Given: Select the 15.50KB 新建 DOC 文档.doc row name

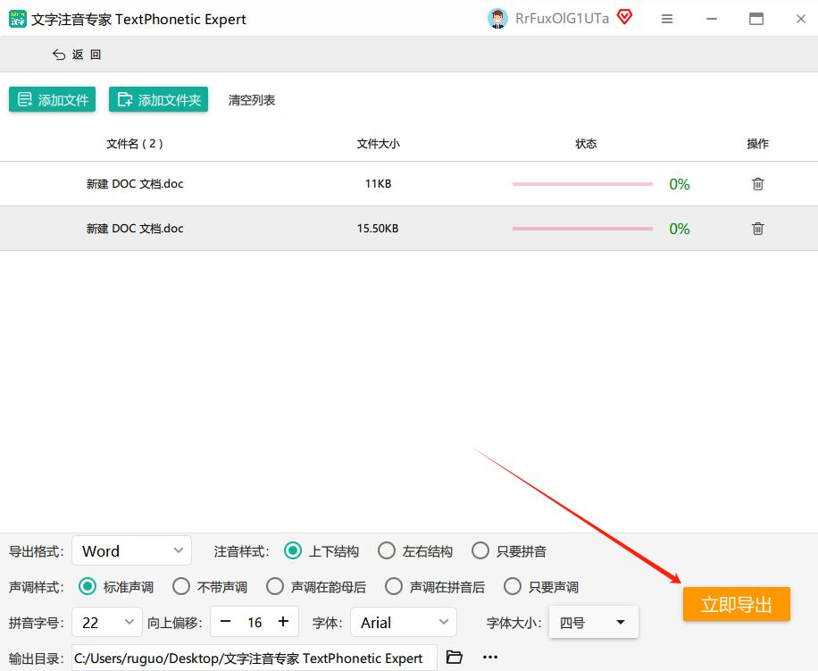Looking at the screenshot, I should coord(135,229).
